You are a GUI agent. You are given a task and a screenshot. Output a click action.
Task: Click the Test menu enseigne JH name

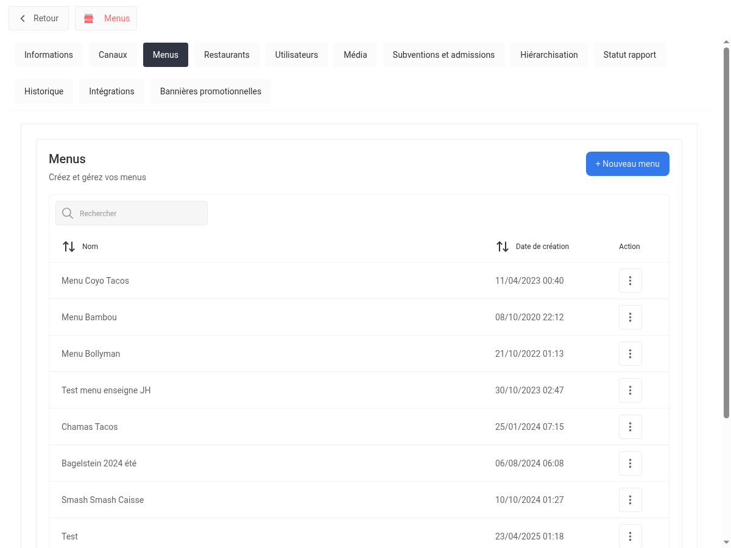pyautogui.click(x=106, y=390)
